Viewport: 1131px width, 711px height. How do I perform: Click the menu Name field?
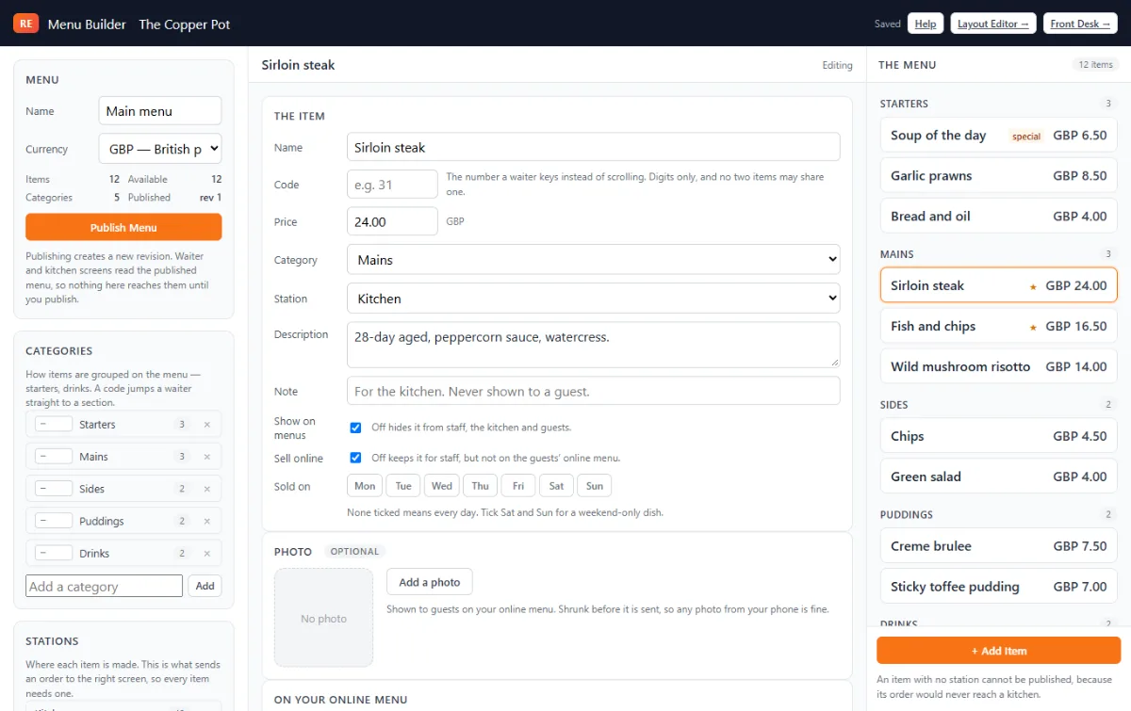click(160, 111)
